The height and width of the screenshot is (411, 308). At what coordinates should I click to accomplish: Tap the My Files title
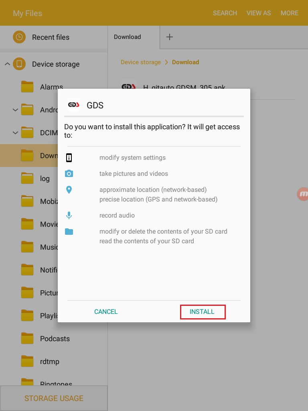(x=28, y=13)
